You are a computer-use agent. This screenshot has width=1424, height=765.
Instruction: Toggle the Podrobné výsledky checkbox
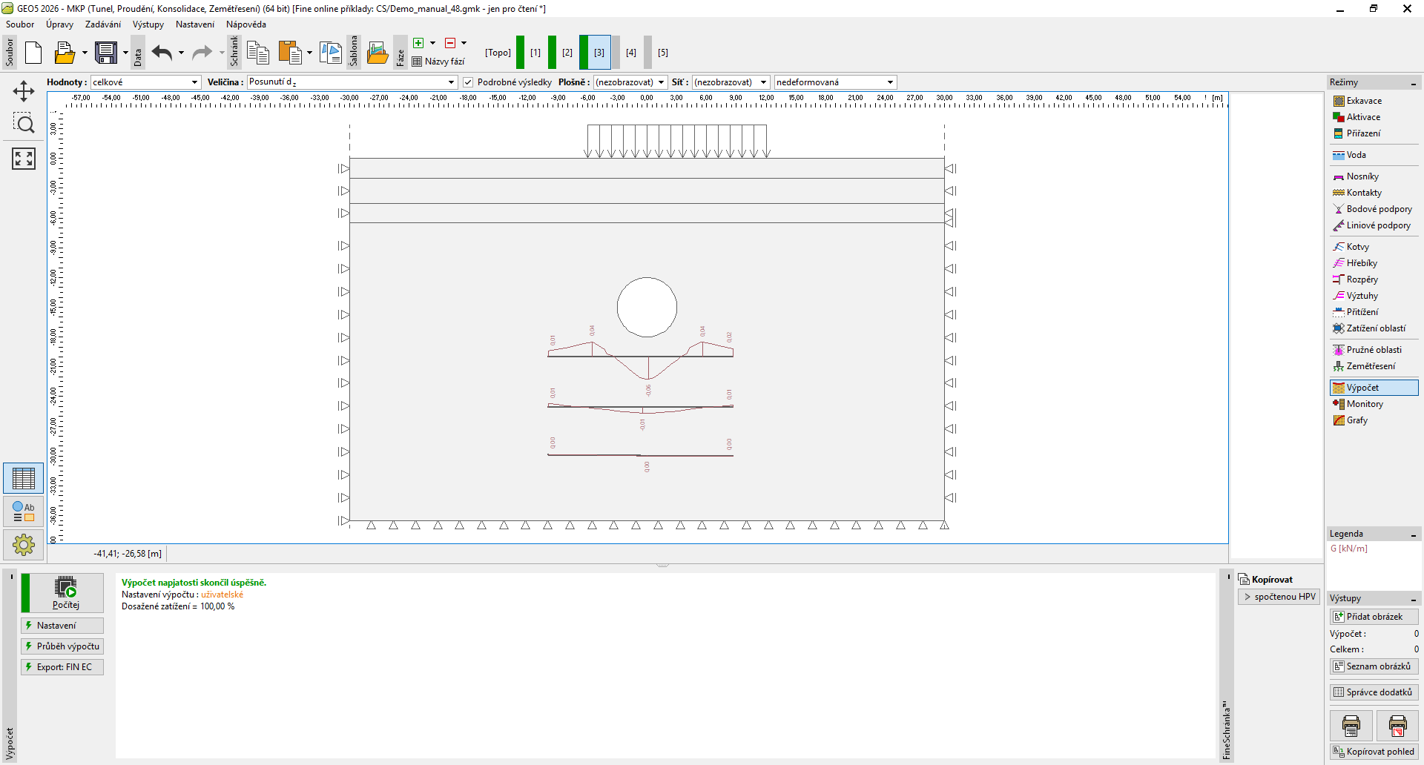[468, 82]
